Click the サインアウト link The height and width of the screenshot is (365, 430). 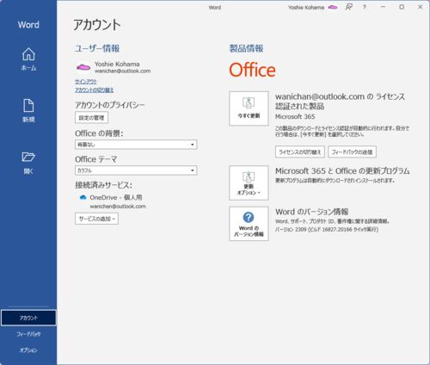click(86, 82)
